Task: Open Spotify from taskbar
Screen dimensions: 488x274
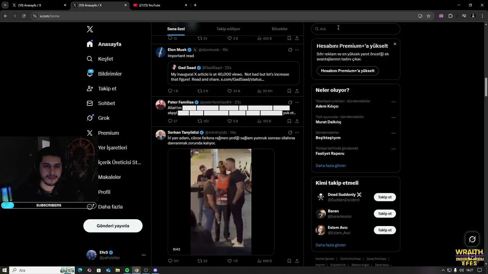Action: coord(127,270)
